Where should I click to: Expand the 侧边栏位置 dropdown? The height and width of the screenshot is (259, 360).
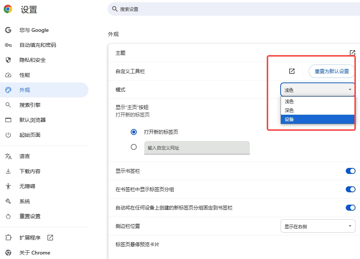pos(317,226)
